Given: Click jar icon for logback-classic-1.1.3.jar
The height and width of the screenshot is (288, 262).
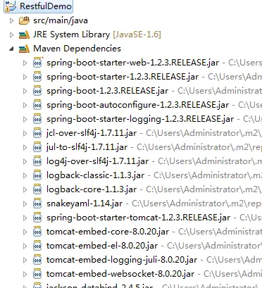Looking at the screenshot, I should 37,175.
